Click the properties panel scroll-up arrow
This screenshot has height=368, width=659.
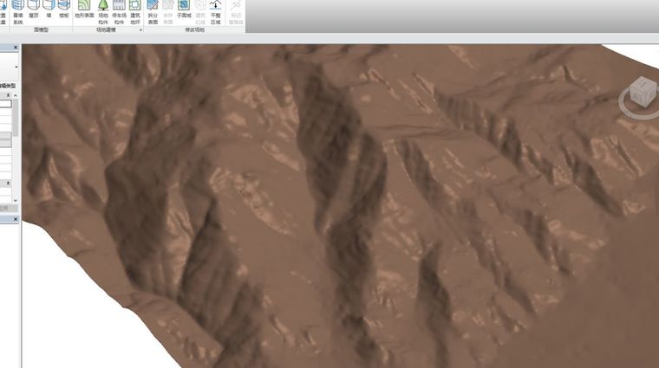pyautogui.click(x=16, y=95)
